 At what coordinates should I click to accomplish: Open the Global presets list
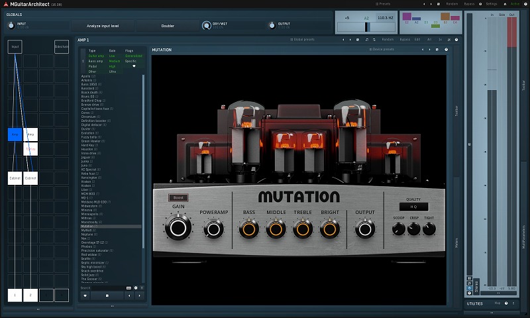(x=303, y=40)
